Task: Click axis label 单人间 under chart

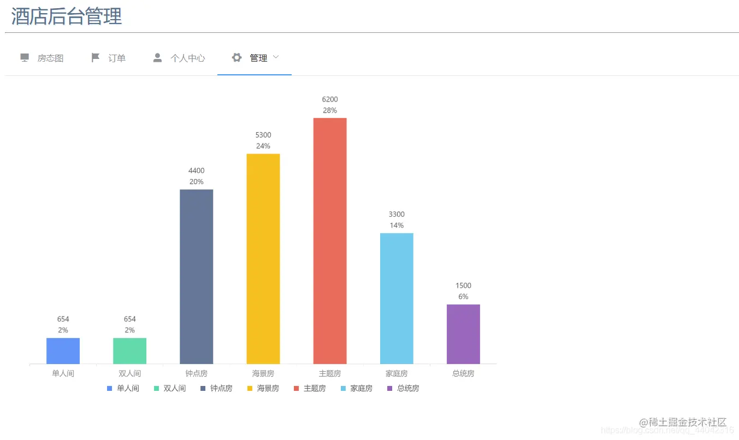Action: [63, 374]
